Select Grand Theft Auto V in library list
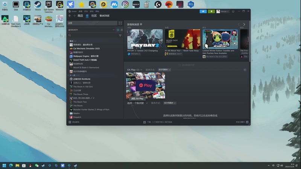This screenshot has height=169, width=301. tap(85, 60)
